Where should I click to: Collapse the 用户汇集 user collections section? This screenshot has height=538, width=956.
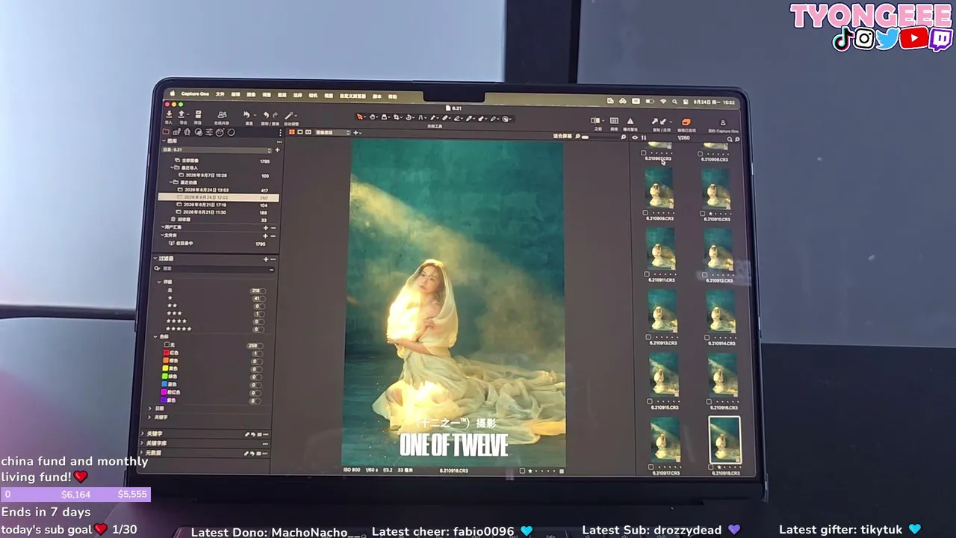click(163, 227)
